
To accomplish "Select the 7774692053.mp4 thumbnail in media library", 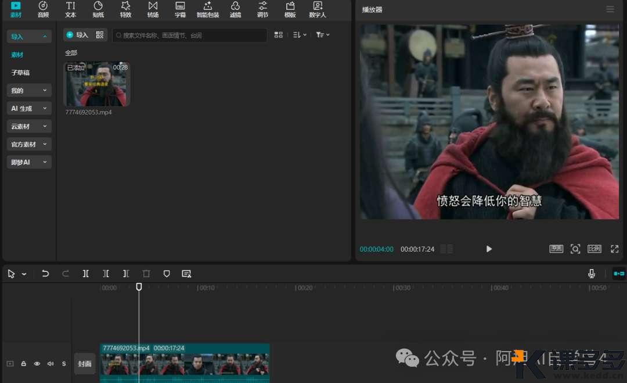I will pyautogui.click(x=97, y=84).
